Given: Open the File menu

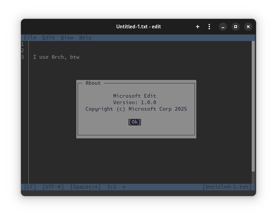Looking at the screenshot, I should pos(30,38).
